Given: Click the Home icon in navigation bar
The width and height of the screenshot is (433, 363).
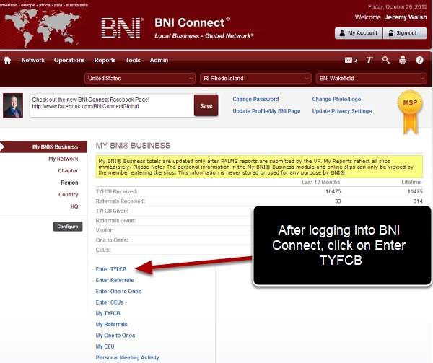Looking at the screenshot, I should pos(7,61).
